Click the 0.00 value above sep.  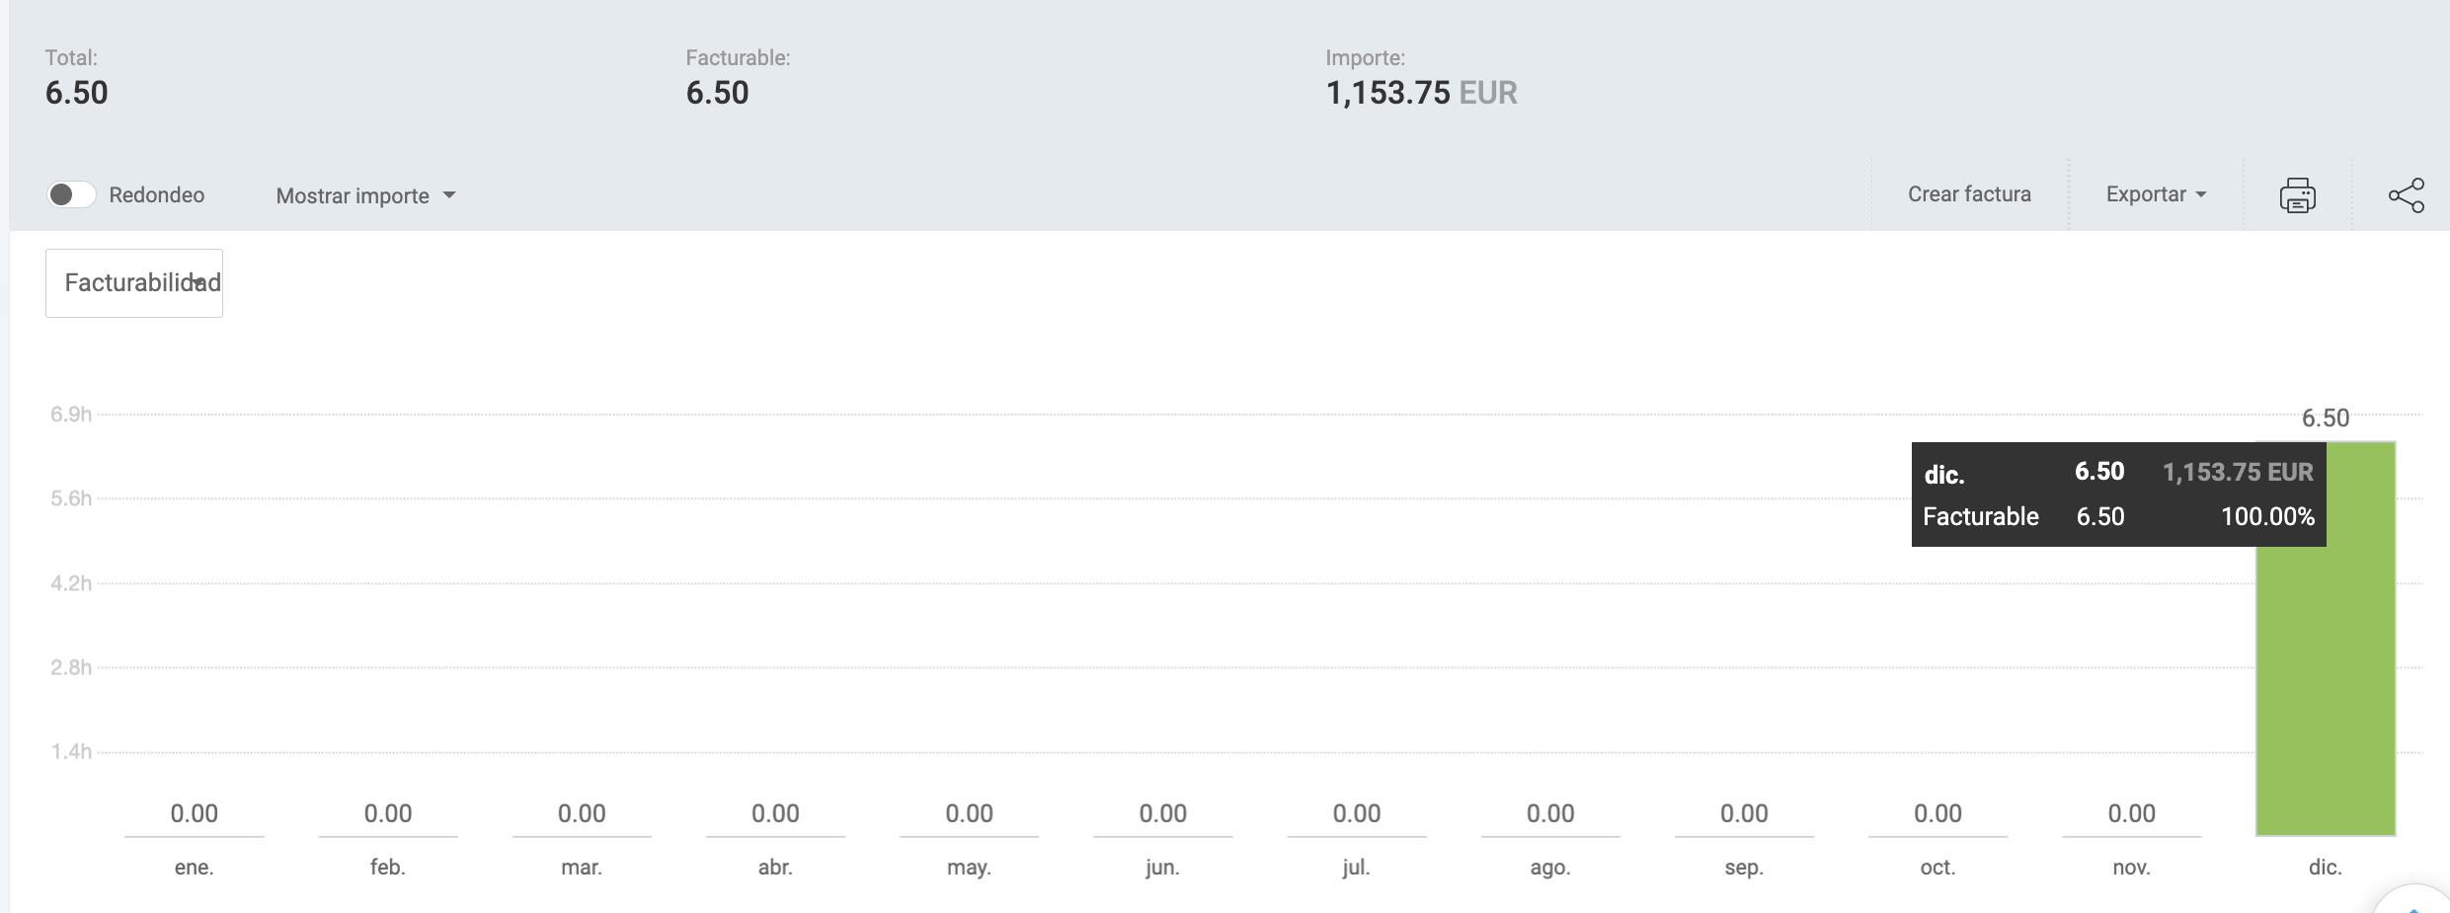tap(1744, 813)
